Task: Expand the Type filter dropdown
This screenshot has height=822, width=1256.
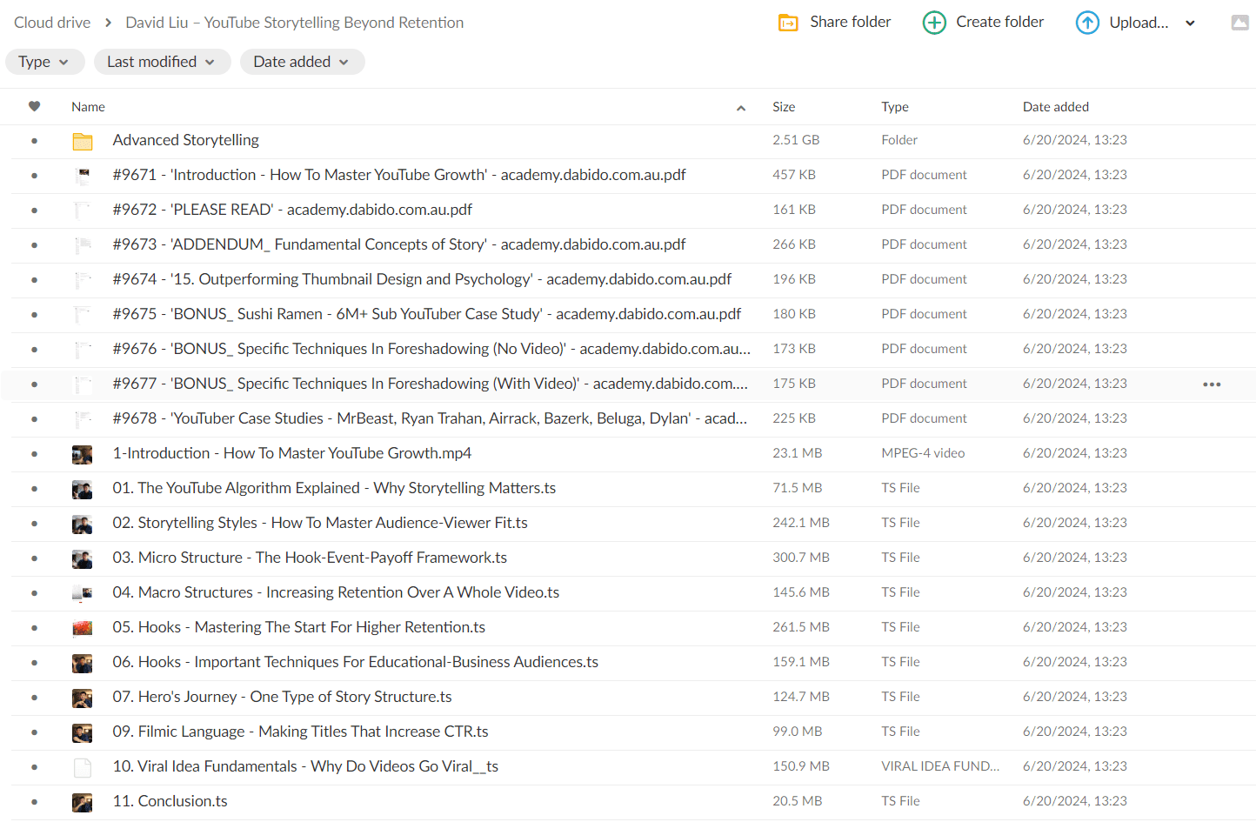Action: click(44, 62)
